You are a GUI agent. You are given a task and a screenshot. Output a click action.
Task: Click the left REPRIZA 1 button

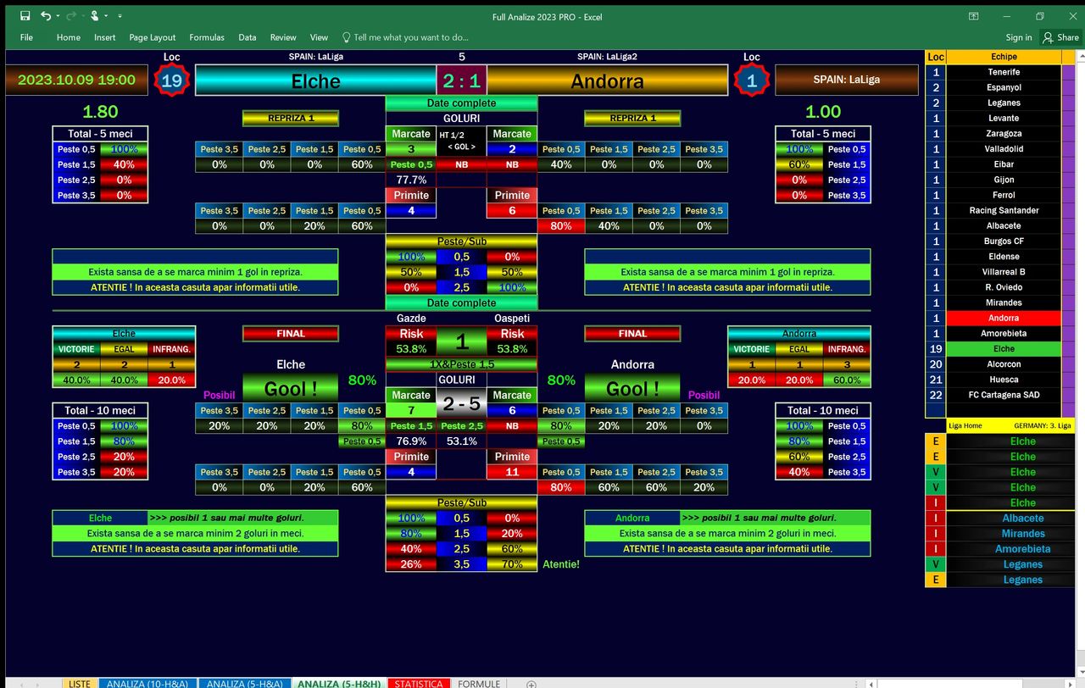291,119
